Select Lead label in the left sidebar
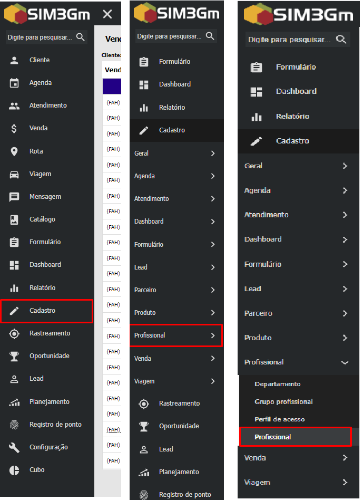 (36, 379)
